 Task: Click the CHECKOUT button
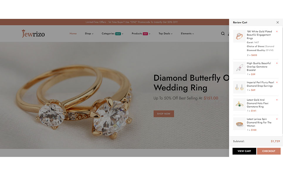click(x=269, y=151)
